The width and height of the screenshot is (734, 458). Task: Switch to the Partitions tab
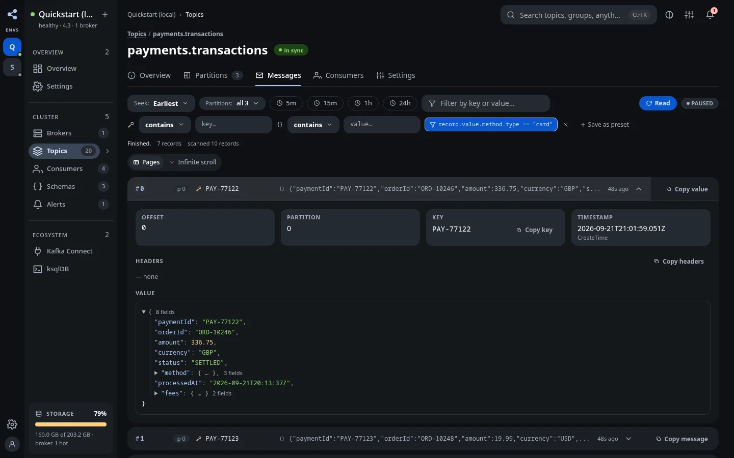pyautogui.click(x=213, y=75)
